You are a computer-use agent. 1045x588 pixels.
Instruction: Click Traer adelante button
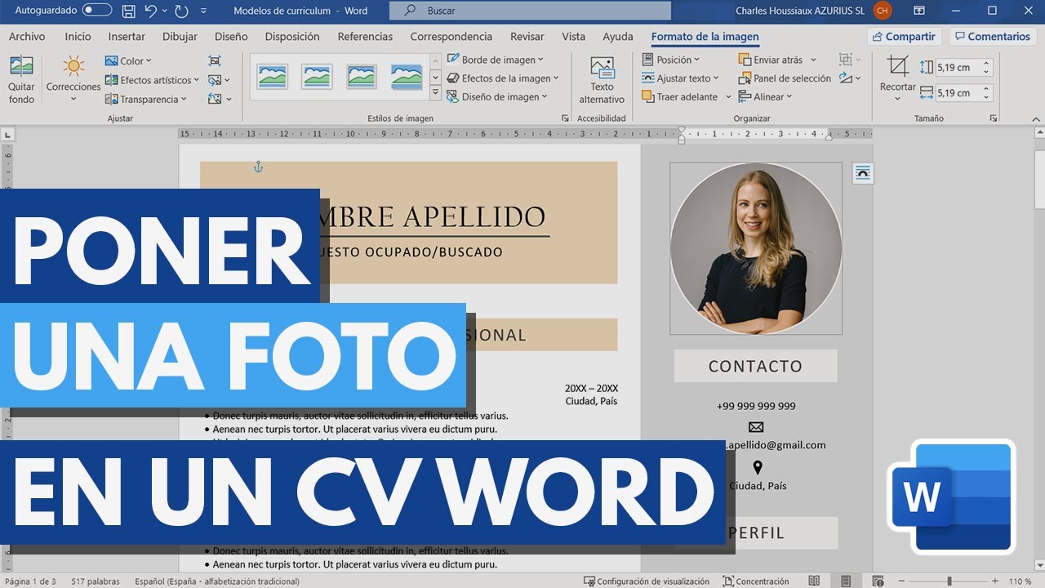pyautogui.click(x=679, y=96)
